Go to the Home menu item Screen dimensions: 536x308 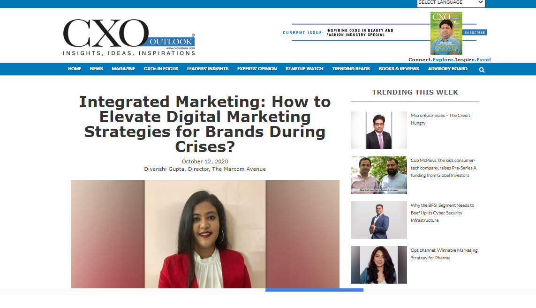pyautogui.click(x=75, y=69)
